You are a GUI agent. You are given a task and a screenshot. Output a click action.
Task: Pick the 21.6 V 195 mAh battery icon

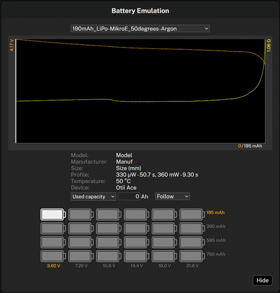click(x=192, y=214)
